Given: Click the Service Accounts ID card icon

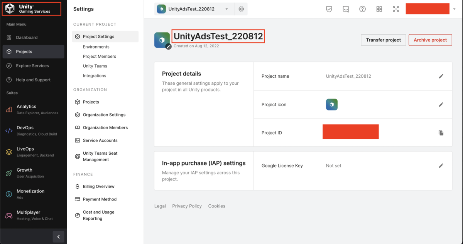Looking at the screenshot, I should point(78,140).
